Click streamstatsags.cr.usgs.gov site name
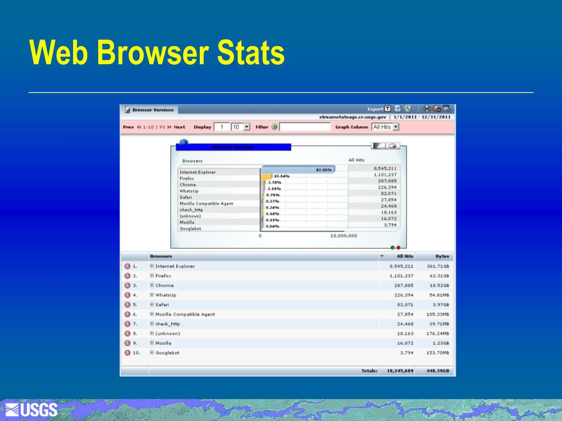This screenshot has width=562, height=421. (x=353, y=117)
